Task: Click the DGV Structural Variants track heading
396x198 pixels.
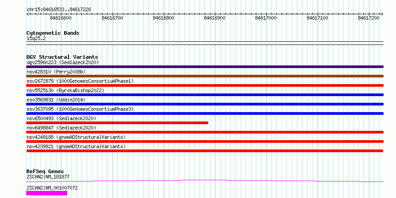Action: (x=62, y=57)
